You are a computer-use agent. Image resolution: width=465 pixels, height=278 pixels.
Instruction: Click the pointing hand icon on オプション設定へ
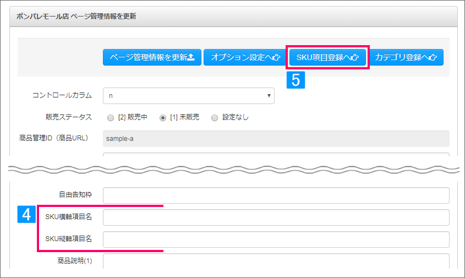click(x=276, y=57)
